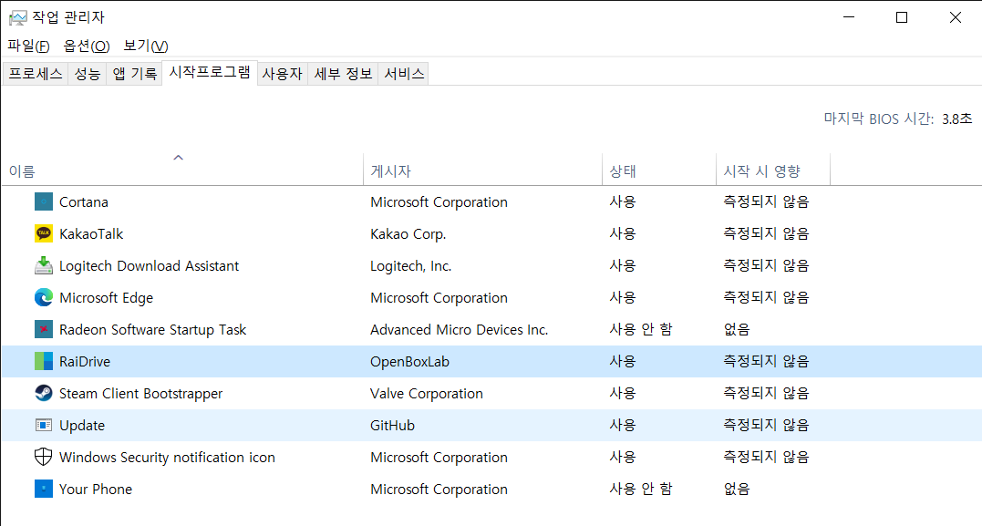Click the KakaoTalk yellow icon
Image resolution: width=982 pixels, height=526 pixels.
coord(43,233)
